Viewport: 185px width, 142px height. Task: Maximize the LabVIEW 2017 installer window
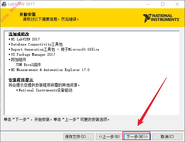[163, 4]
